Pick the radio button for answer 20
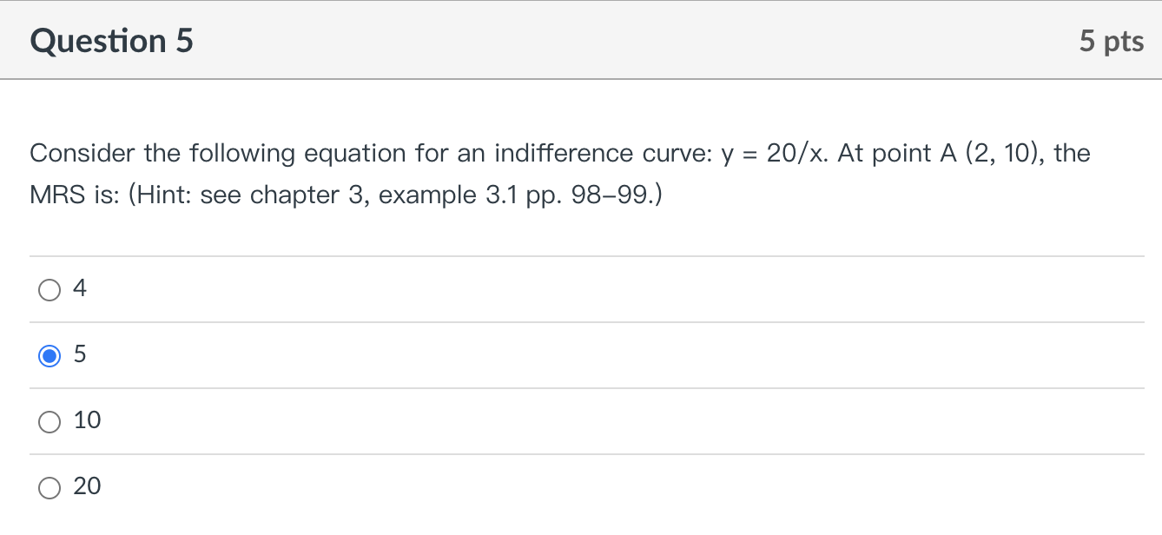The width and height of the screenshot is (1162, 535). click(x=50, y=487)
